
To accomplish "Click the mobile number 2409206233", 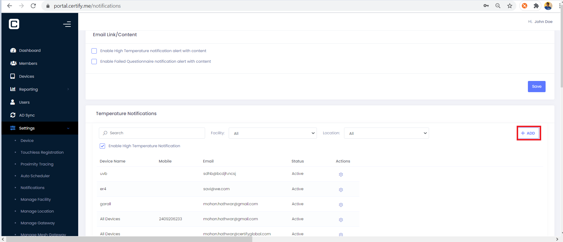I will 171,219.
